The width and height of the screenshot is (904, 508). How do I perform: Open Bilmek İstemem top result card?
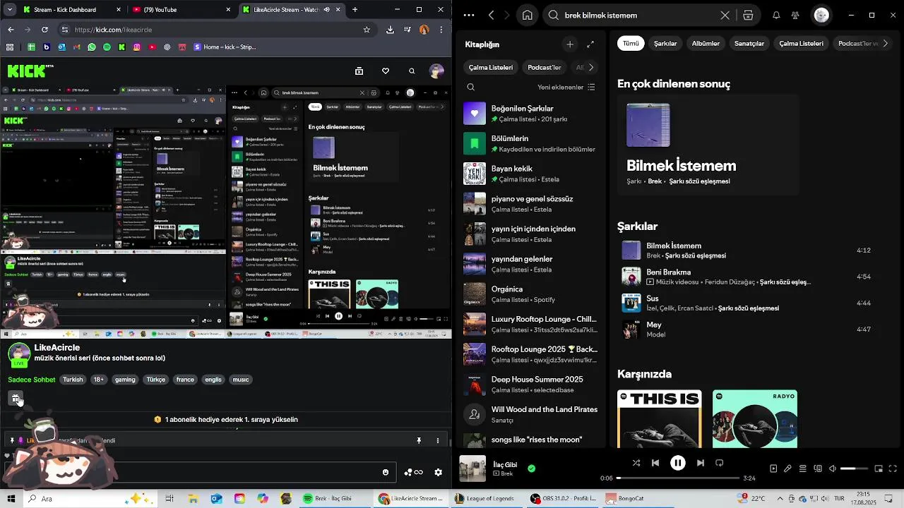[708, 145]
